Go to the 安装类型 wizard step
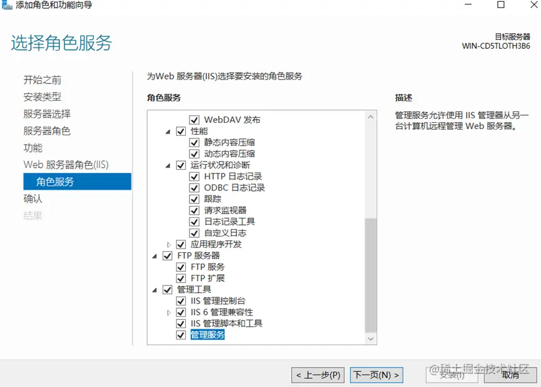This screenshot has width=541, height=387. (43, 96)
